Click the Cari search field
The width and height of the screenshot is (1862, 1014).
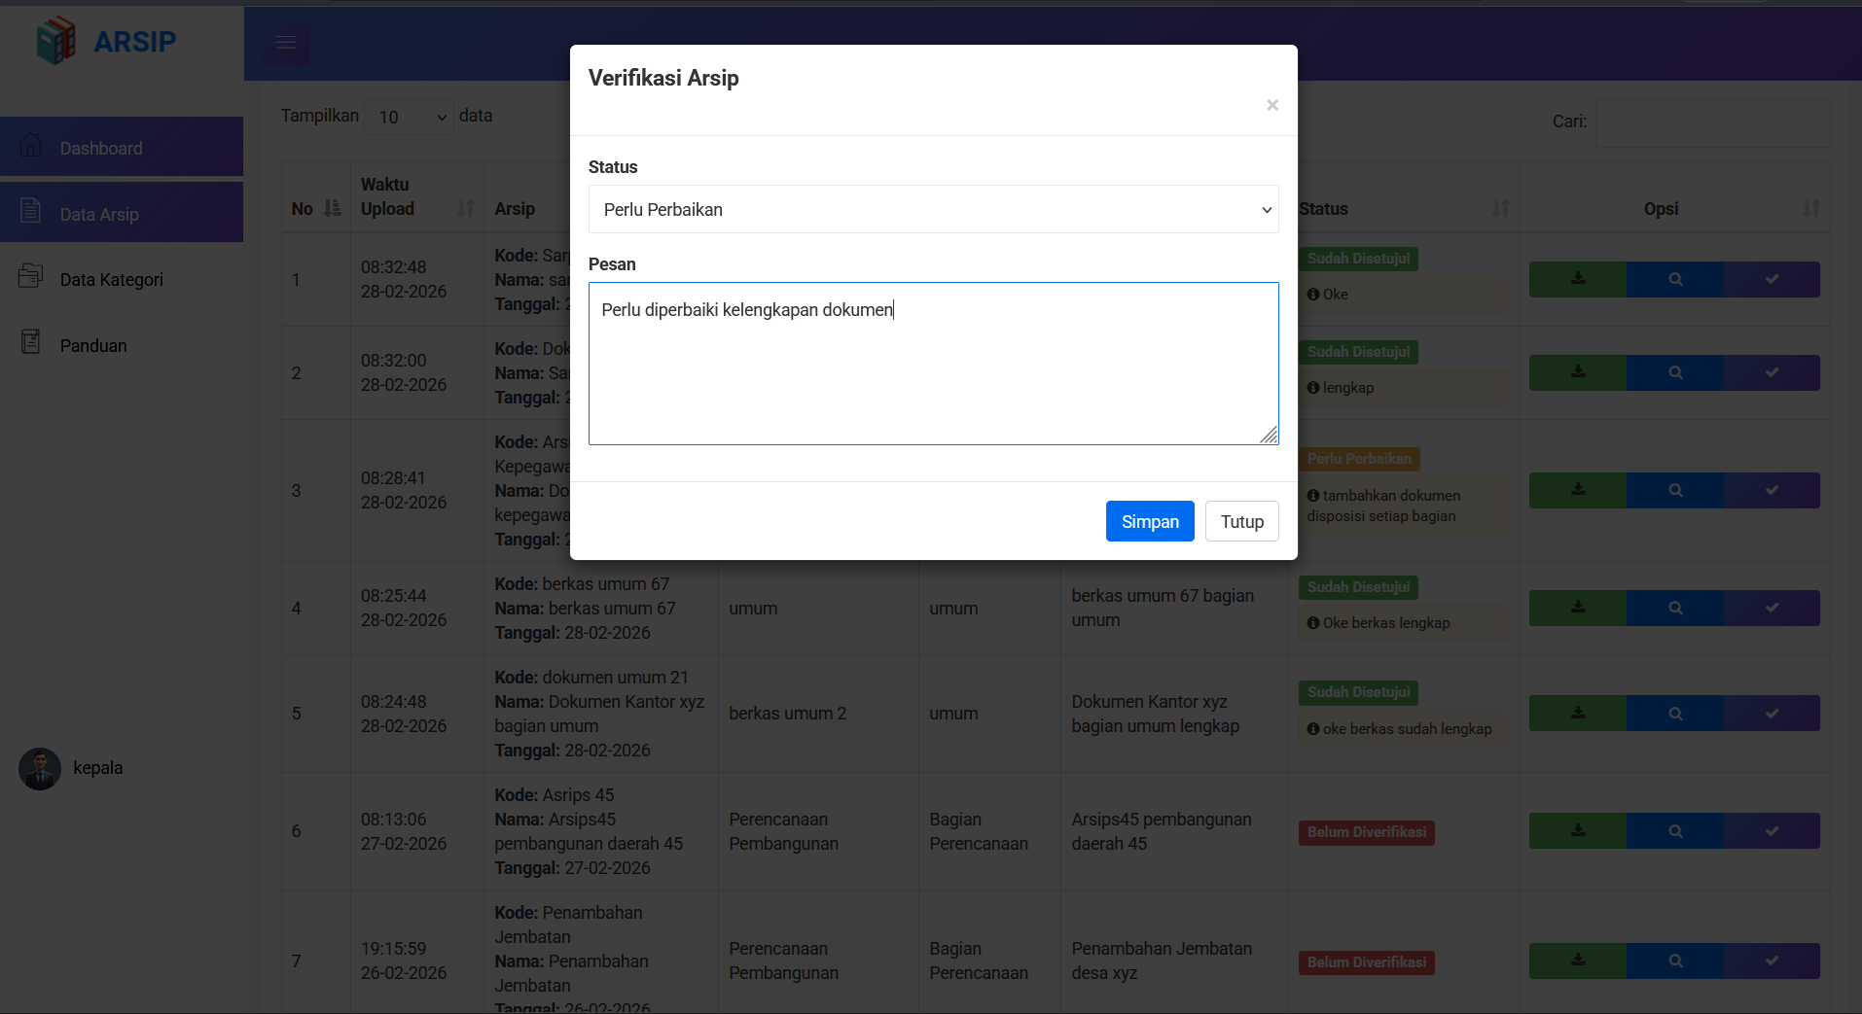[x=1713, y=122]
